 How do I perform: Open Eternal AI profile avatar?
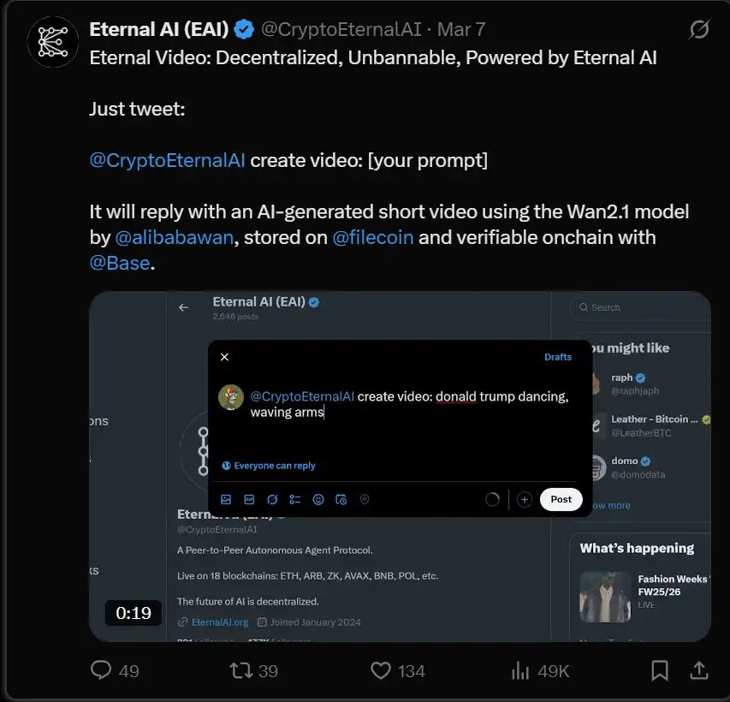click(53, 42)
